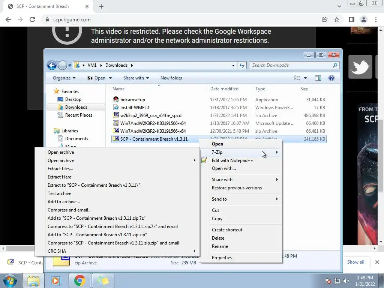Viewport: 384px width, 288px height.
Task: Open the Windows Start menu
Action: [9, 280]
